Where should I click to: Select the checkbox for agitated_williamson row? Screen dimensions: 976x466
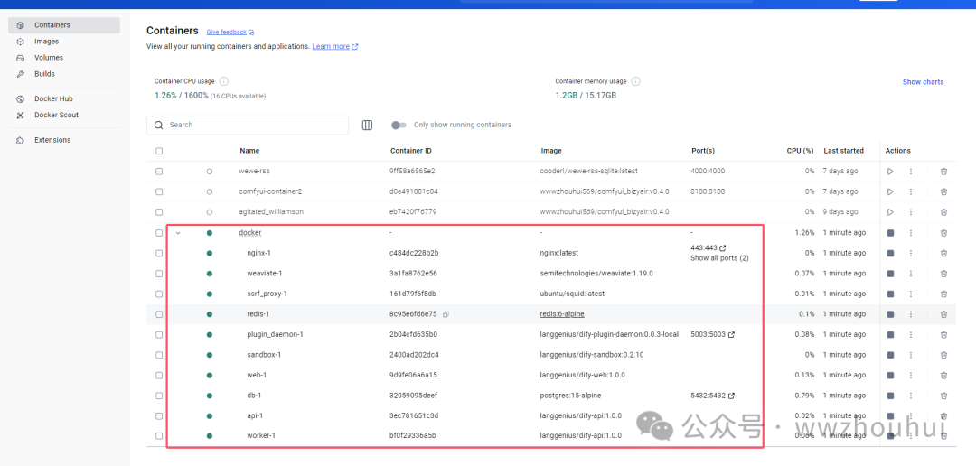pos(159,211)
